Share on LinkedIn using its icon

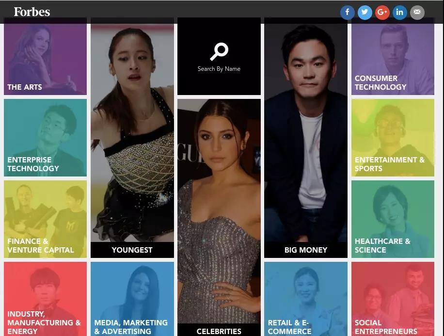pos(399,12)
